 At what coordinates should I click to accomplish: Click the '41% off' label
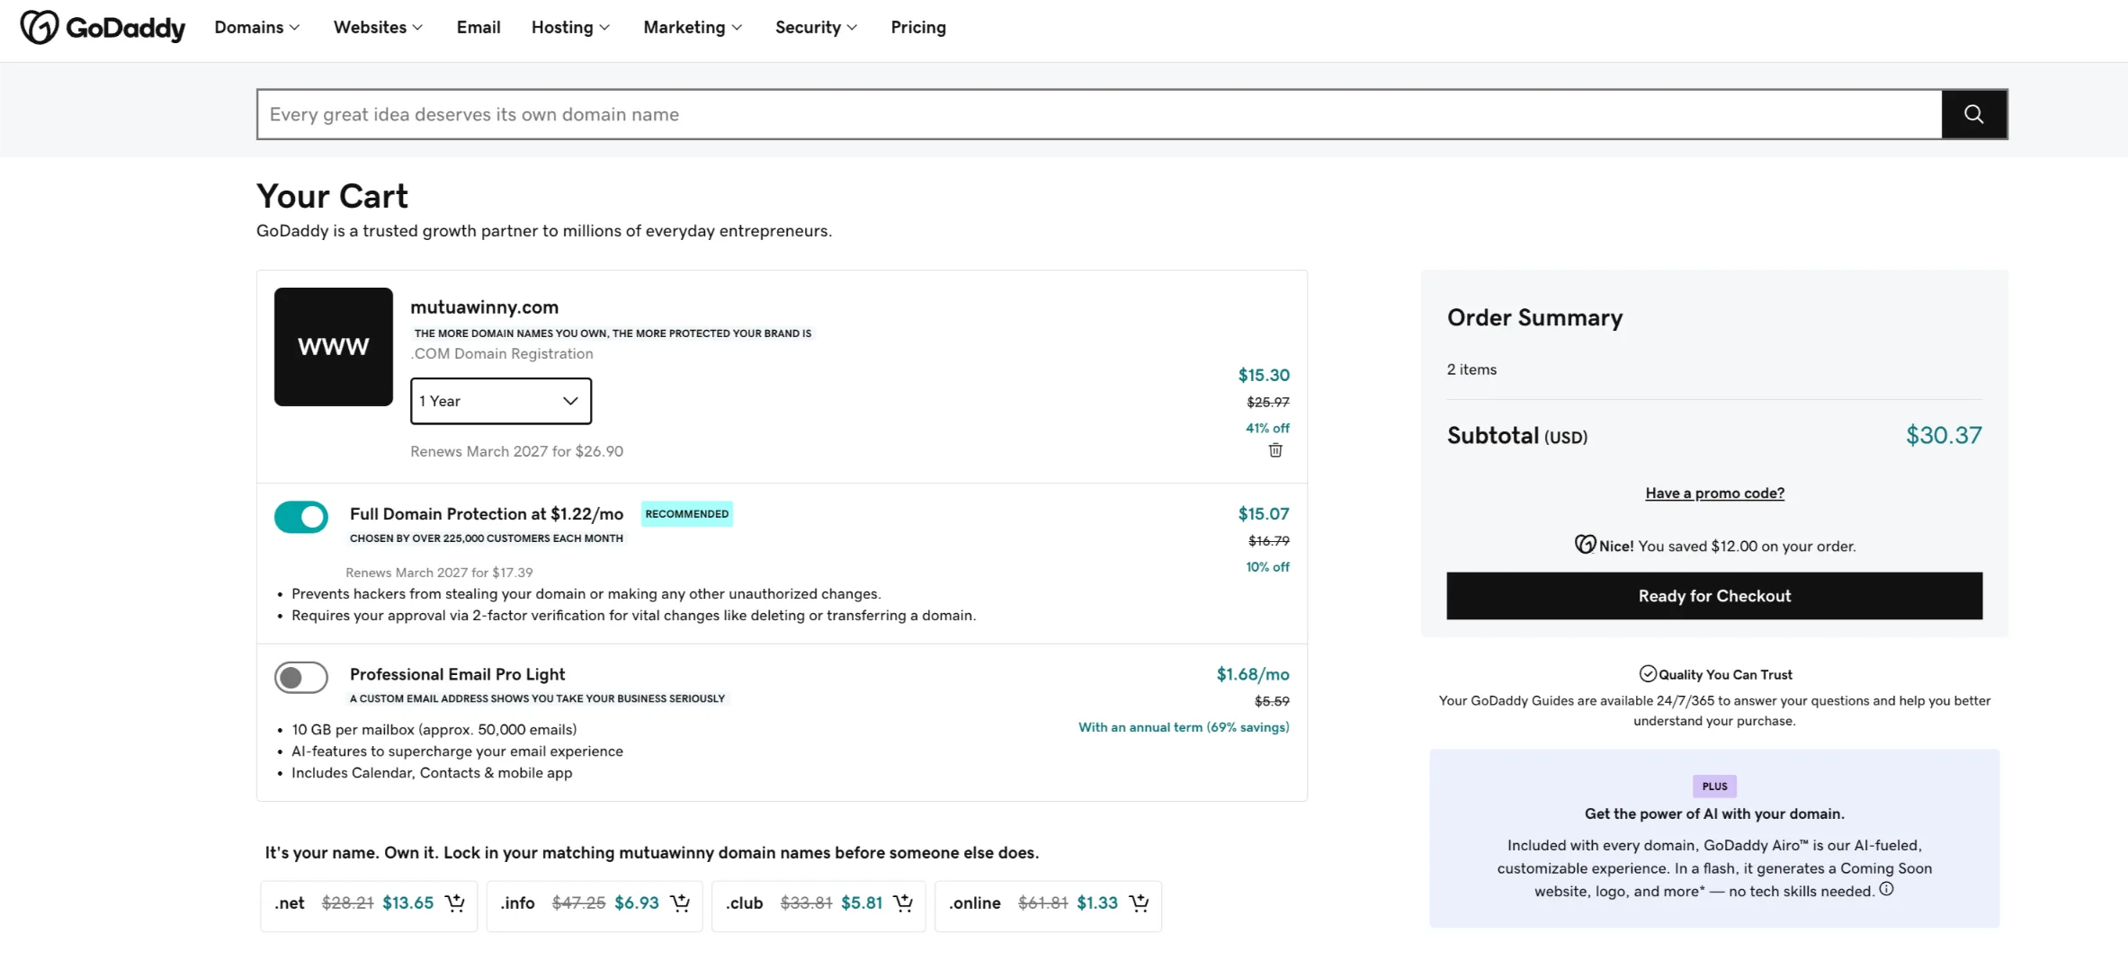(x=1267, y=428)
